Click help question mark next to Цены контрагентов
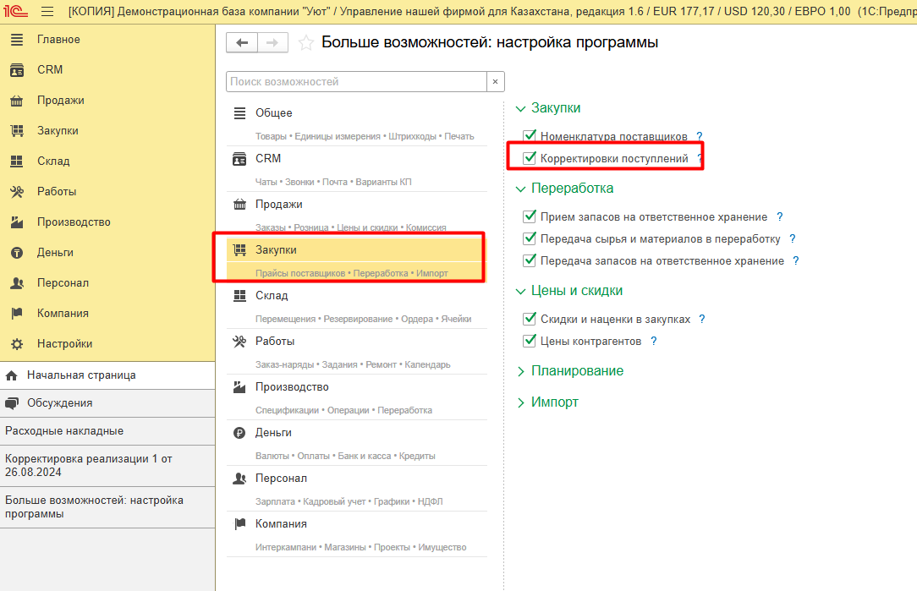 click(654, 342)
